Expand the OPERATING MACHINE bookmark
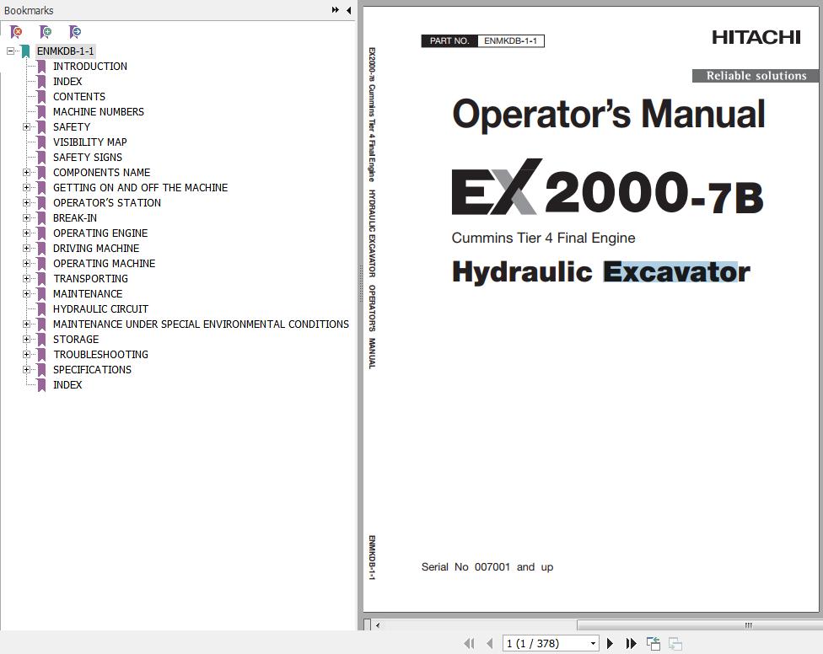Viewport: 823px width, 654px height. tap(26, 263)
